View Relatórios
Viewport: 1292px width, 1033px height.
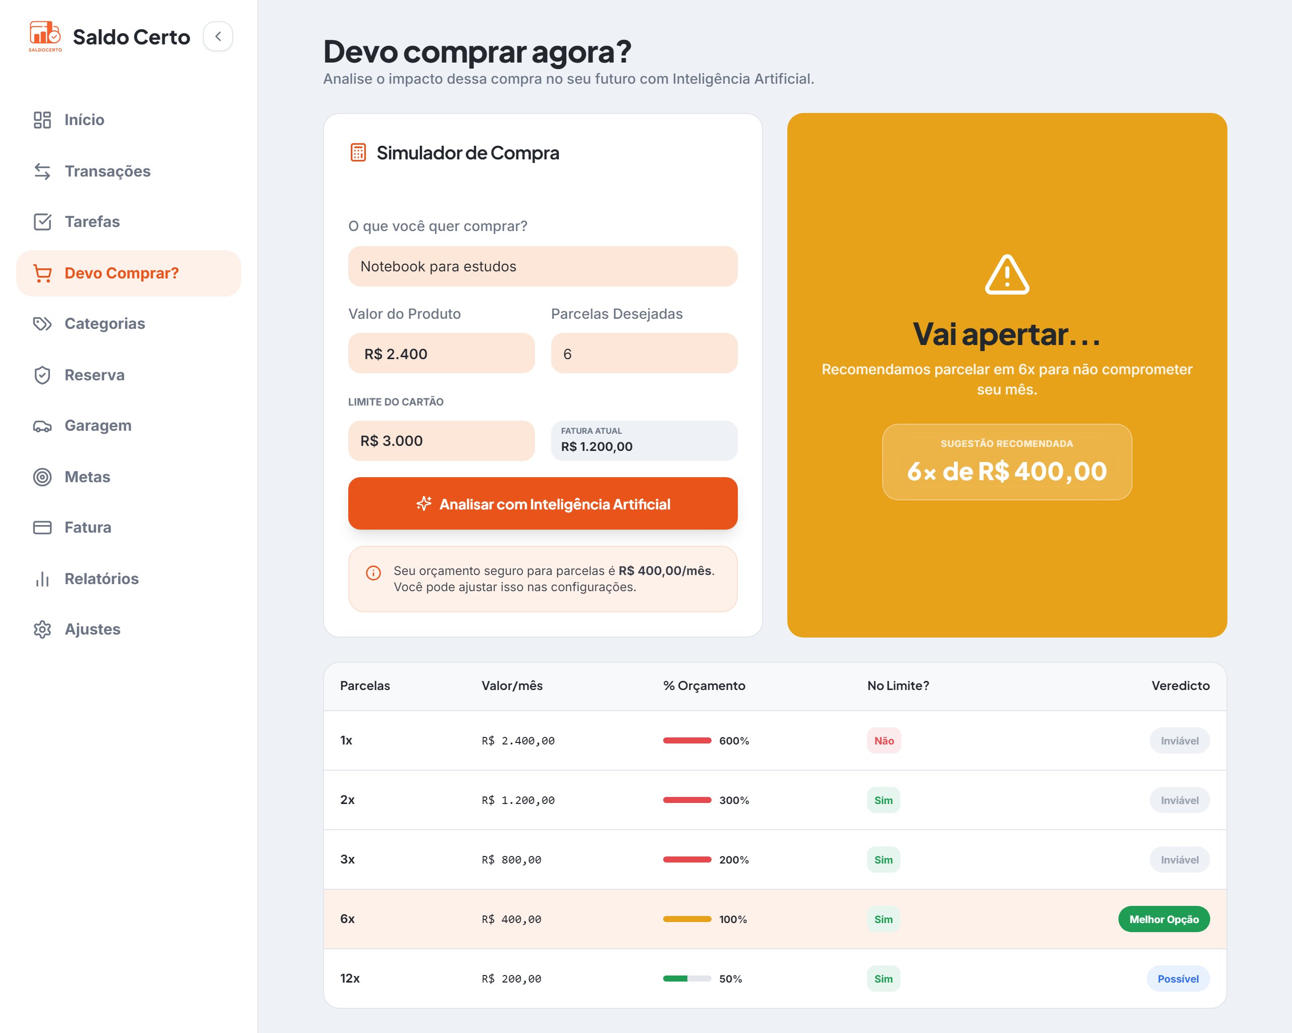128,579
